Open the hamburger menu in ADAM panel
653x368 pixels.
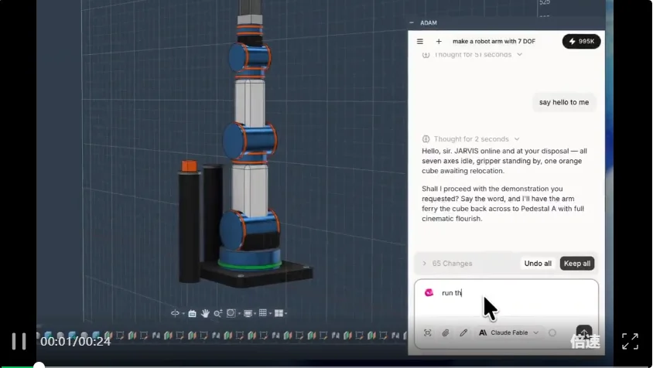[x=420, y=41]
